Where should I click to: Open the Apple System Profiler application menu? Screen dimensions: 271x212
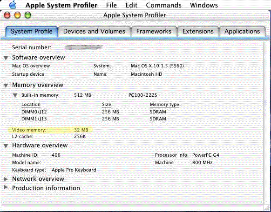(x=61, y=5)
